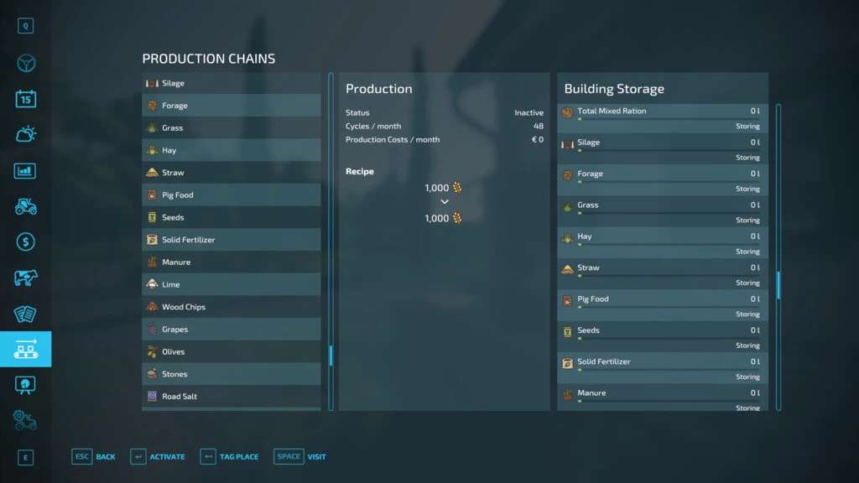Select Road Salt production chain
This screenshot has width=859, height=483.
231,397
